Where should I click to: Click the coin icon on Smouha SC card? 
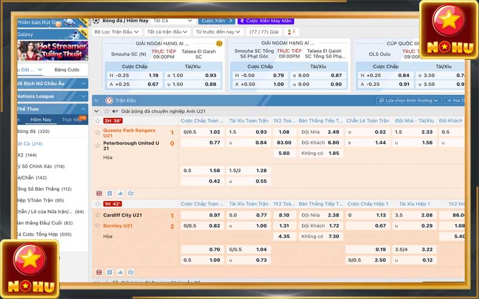point(219,44)
